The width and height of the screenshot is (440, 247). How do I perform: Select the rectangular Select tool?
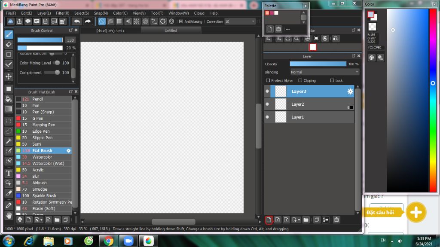pos(9,121)
